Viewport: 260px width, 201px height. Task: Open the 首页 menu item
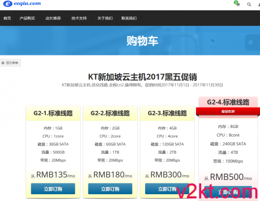point(7,18)
